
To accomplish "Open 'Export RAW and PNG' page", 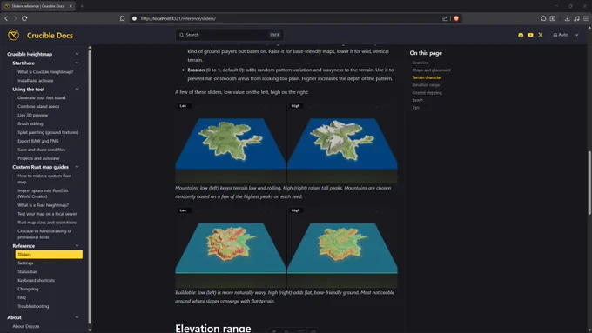I will (x=38, y=141).
